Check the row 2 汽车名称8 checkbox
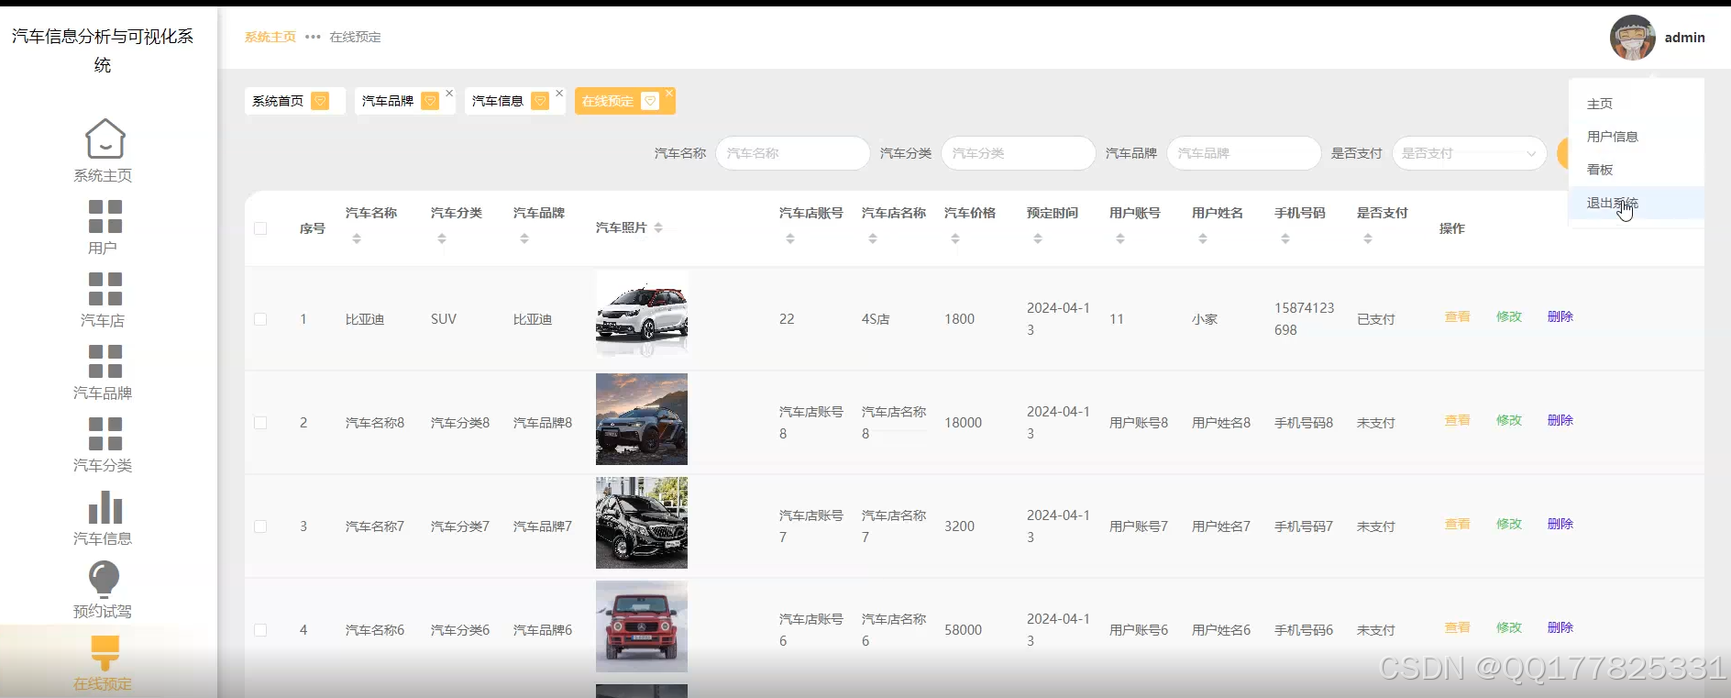Image resolution: width=1731 pixels, height=698 pixels. (x=260, y=423)
